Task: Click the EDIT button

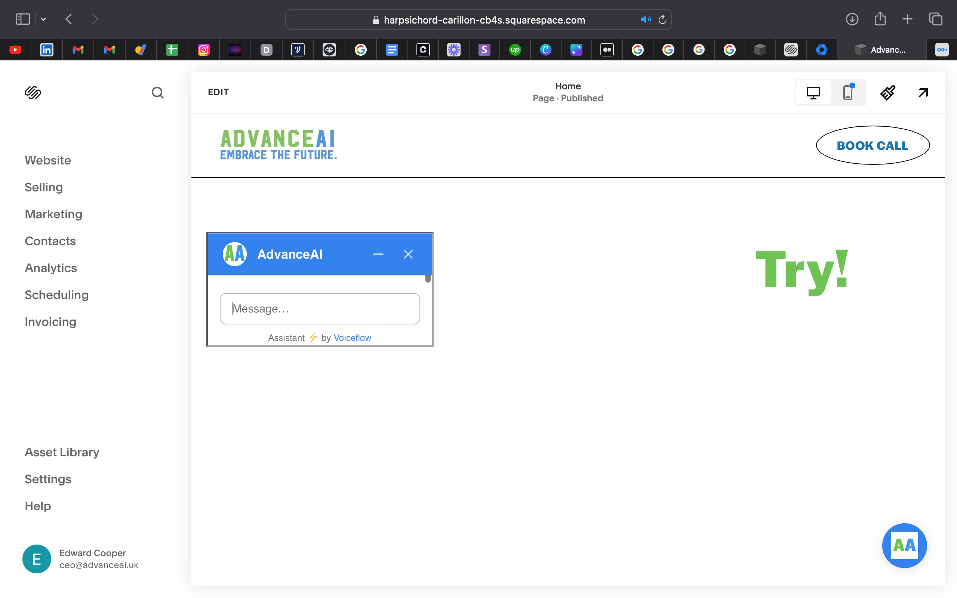Action: click(218, 92)
